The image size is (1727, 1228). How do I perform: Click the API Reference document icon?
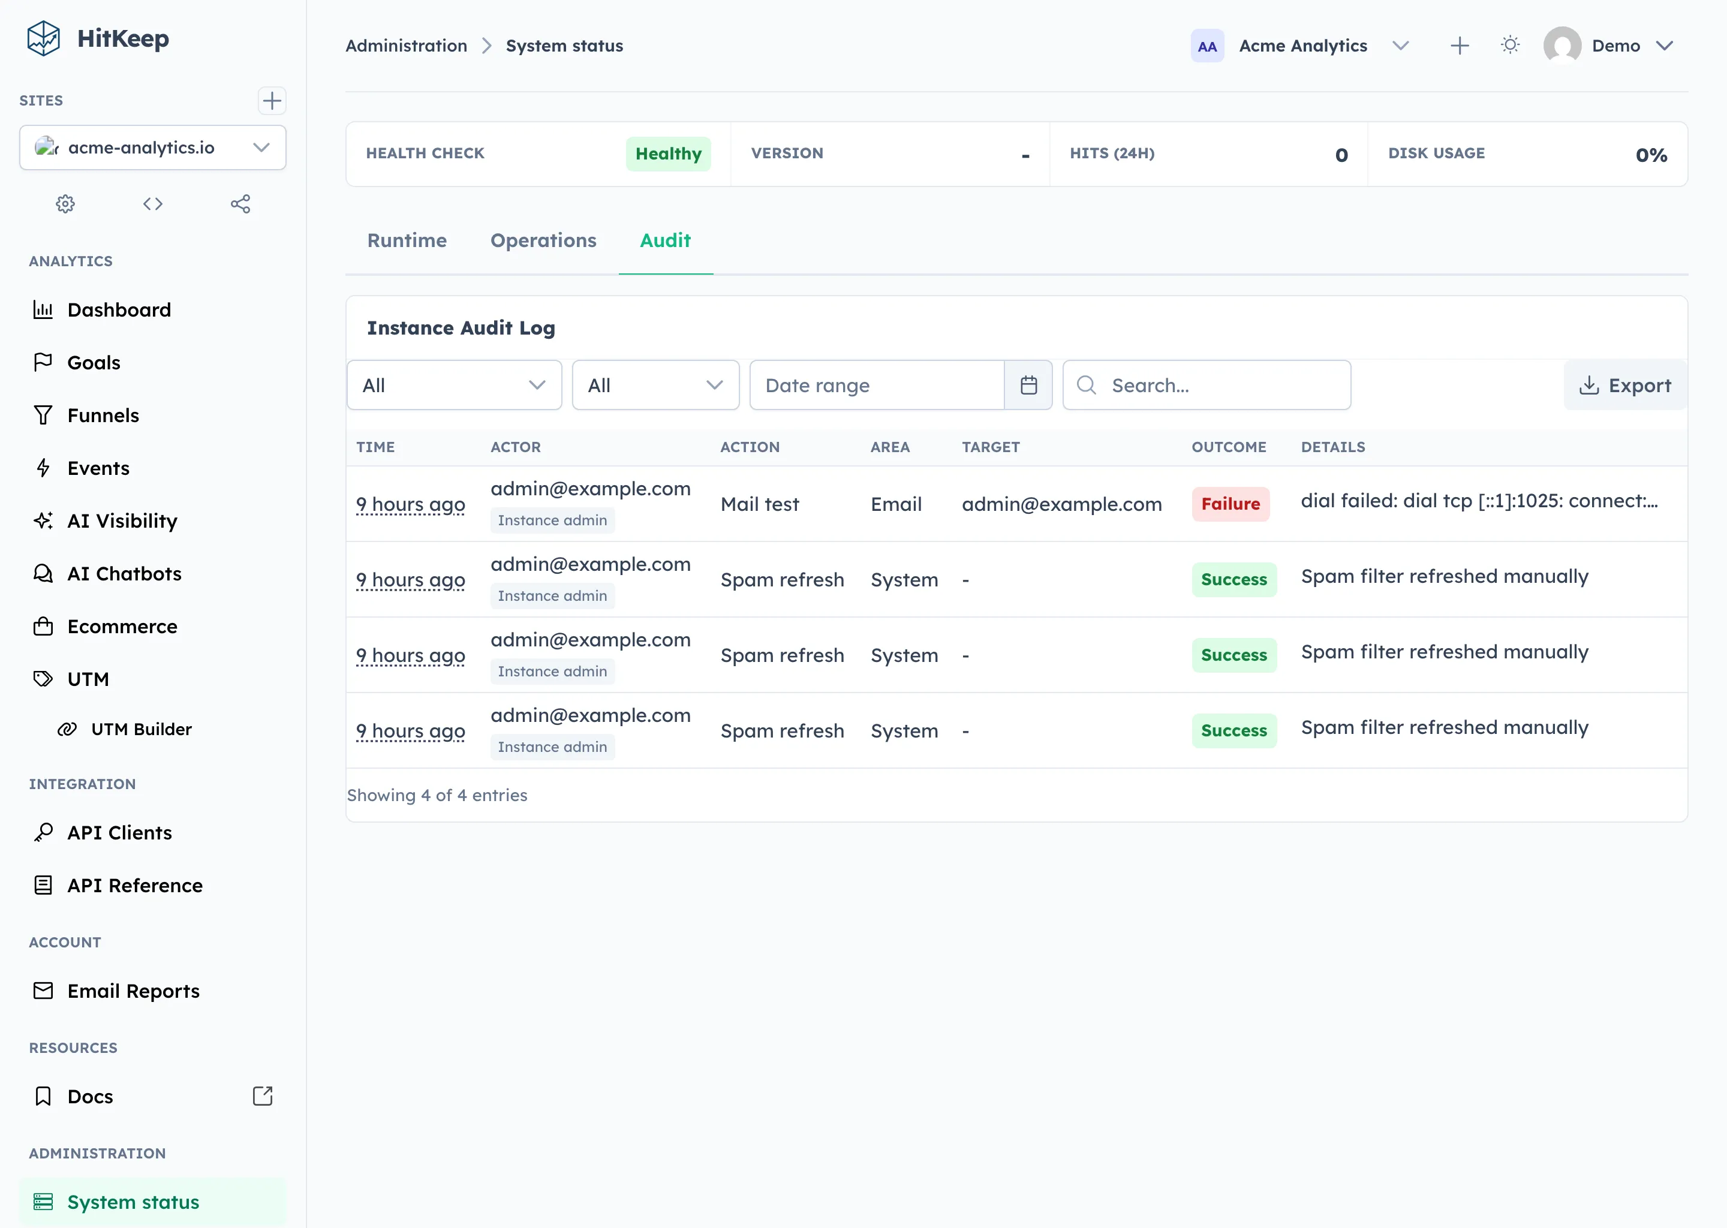tap(43, 886)
